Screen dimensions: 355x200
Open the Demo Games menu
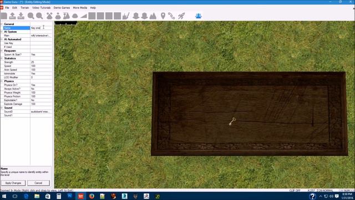pyautogui.click(x=62, y=8)
